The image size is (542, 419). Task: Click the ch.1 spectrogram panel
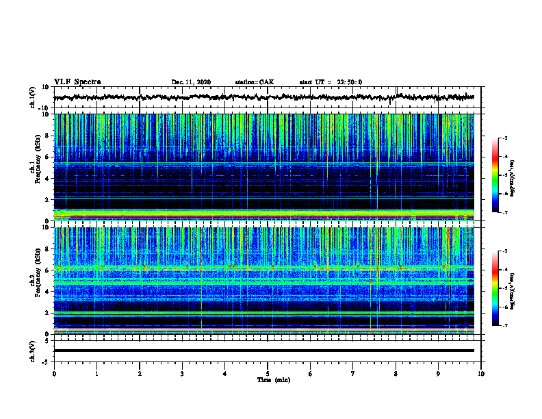point(263,167)
